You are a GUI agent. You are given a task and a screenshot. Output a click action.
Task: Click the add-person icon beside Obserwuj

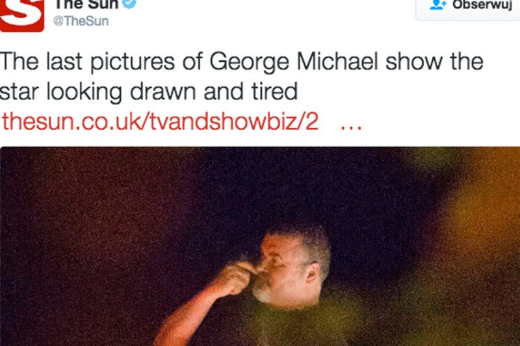(438, 5)
